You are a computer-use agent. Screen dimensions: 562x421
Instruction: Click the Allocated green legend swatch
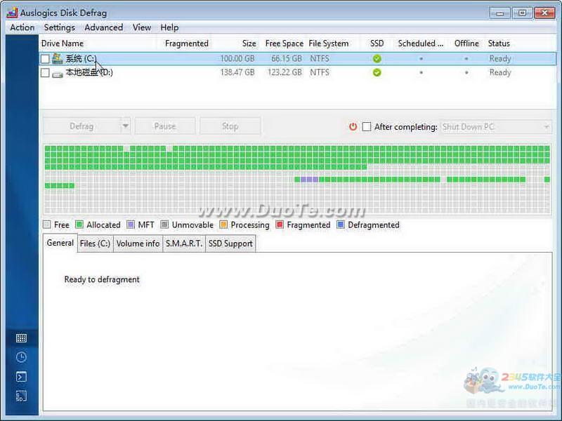coord(79,225)
